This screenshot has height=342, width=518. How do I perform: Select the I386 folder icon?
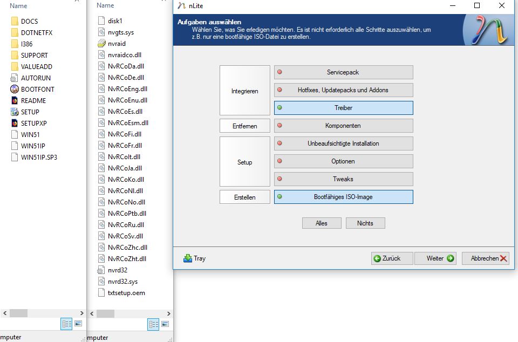tap(15, 44)
